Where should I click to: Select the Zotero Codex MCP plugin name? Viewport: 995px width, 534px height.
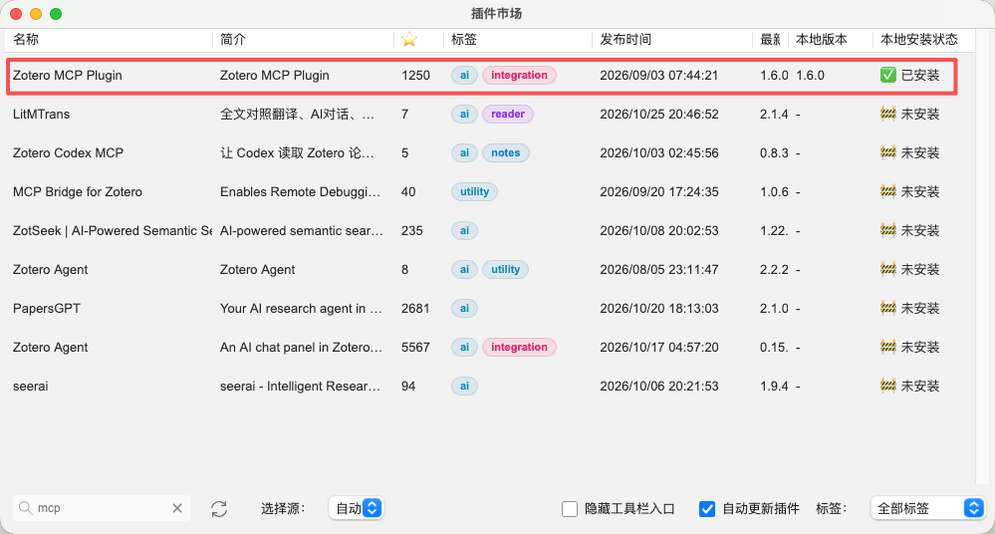pos(68,153)
